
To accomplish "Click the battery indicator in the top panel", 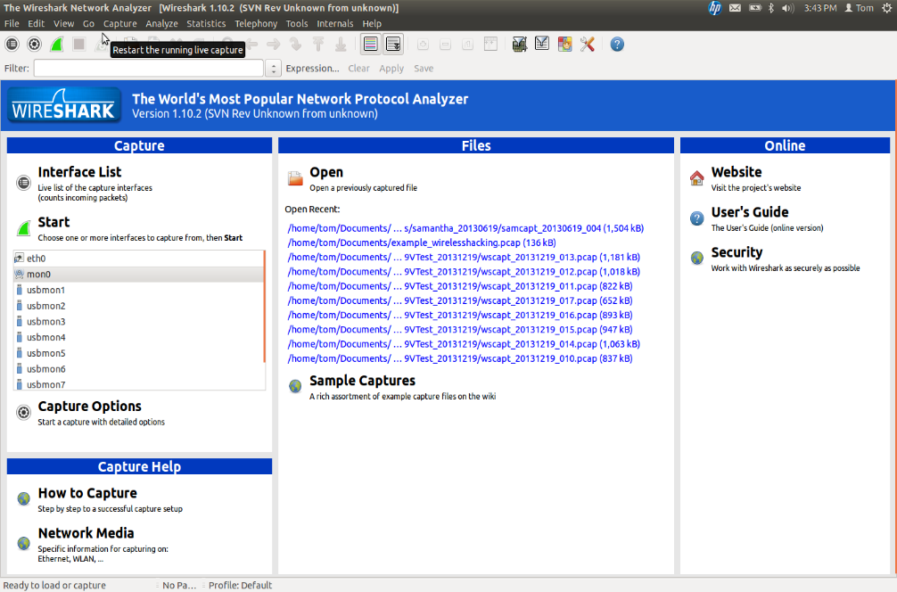I will pyautogui.click(x=755, y=8).
